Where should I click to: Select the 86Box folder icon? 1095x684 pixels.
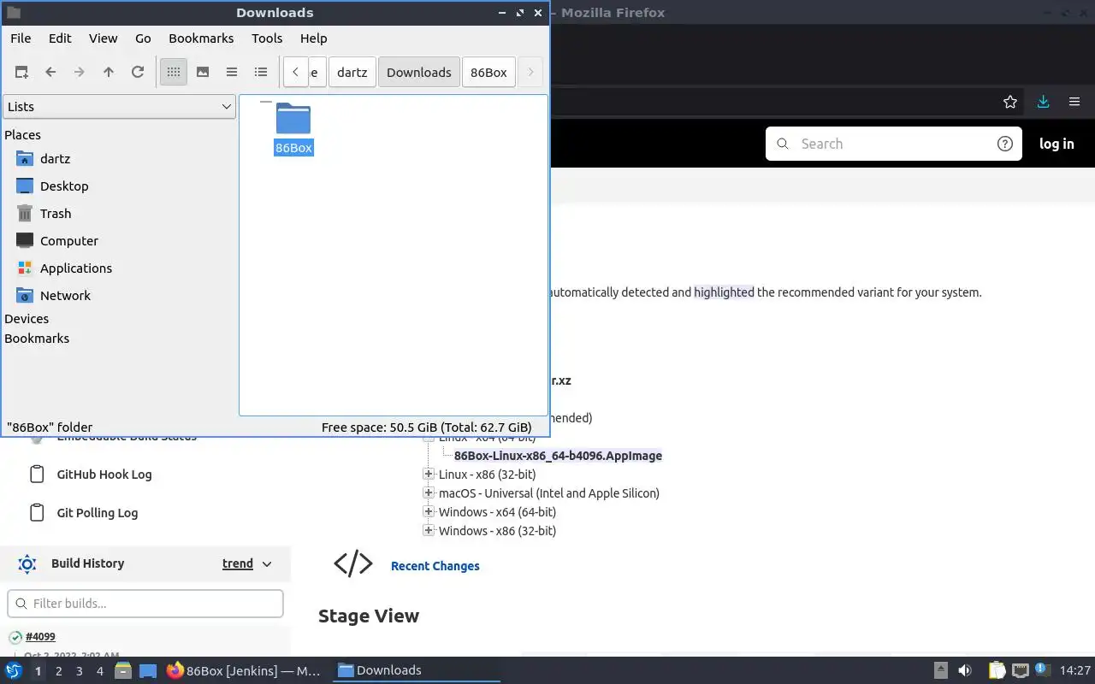point(293,120)
